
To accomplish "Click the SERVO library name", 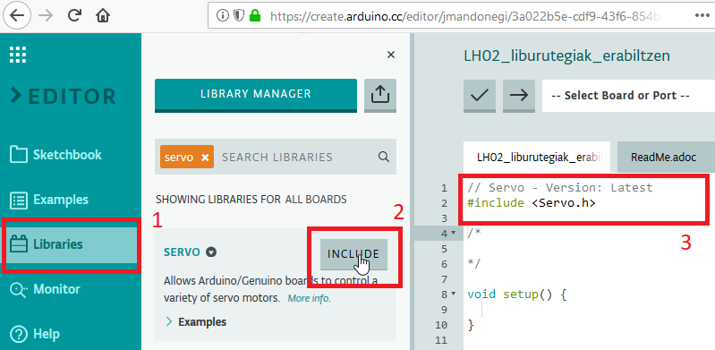I will coord(182,252).
